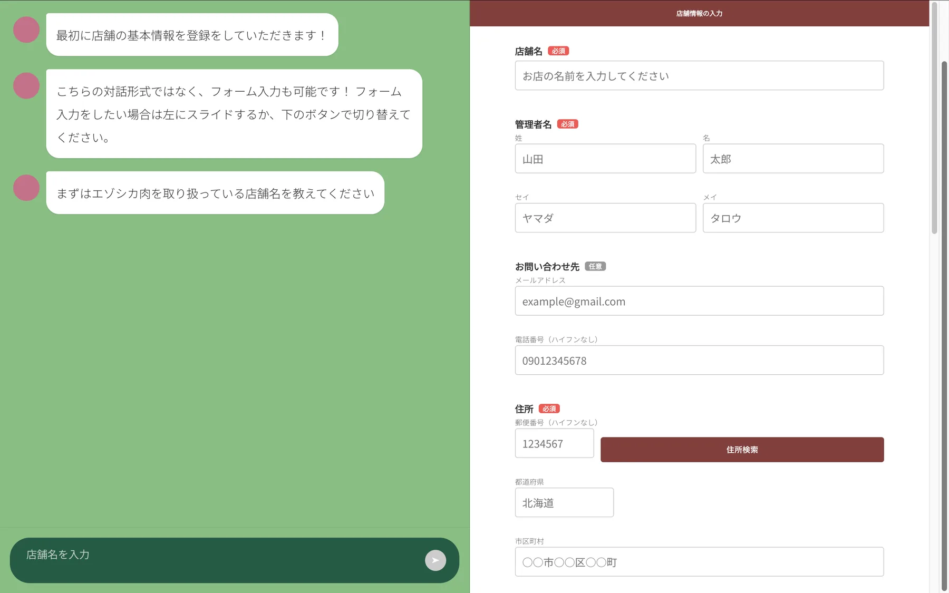Click the メールアドレス email field
This screenshot has height=593, width=949.
[x=699, y=301]
